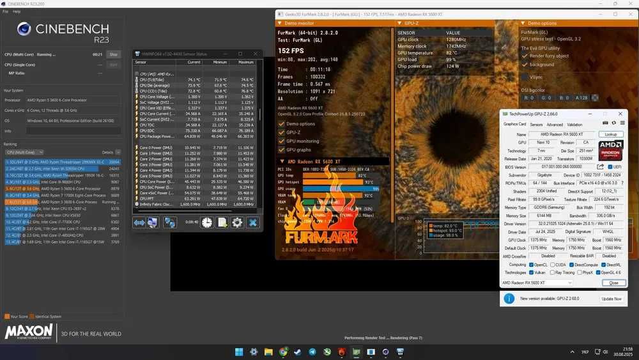Click GPU-Z bus interface question mark

[622, 183]
